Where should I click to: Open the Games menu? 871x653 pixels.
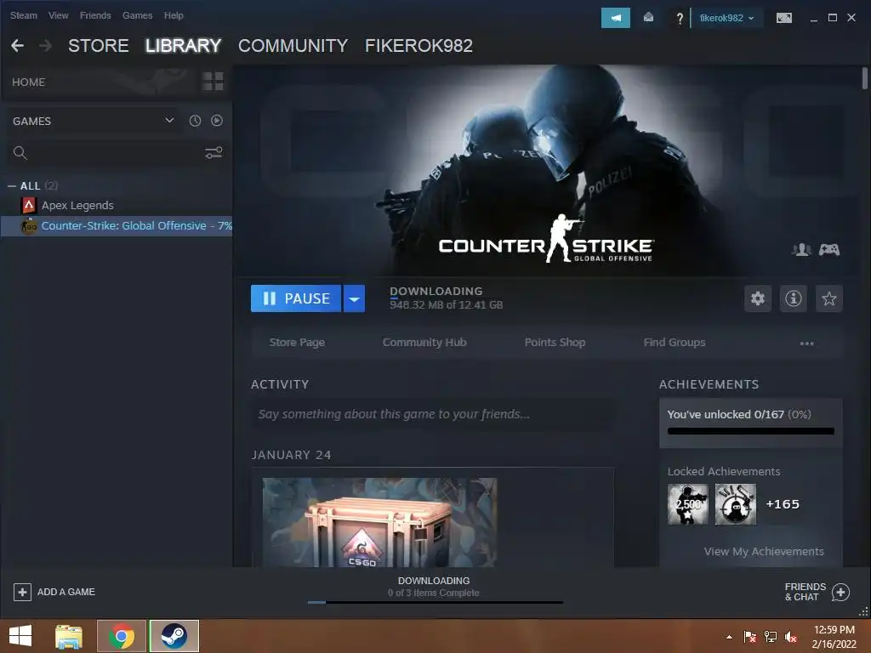point(137,15)
